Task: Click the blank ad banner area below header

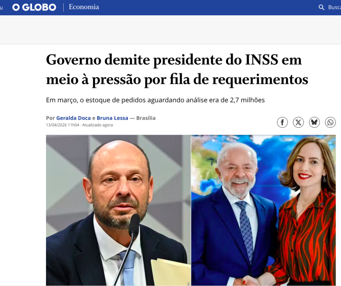Action: tap(170, 30)
